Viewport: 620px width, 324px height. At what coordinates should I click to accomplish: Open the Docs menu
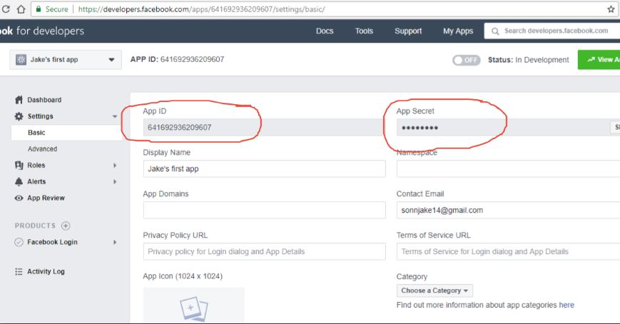pos(325,31)
